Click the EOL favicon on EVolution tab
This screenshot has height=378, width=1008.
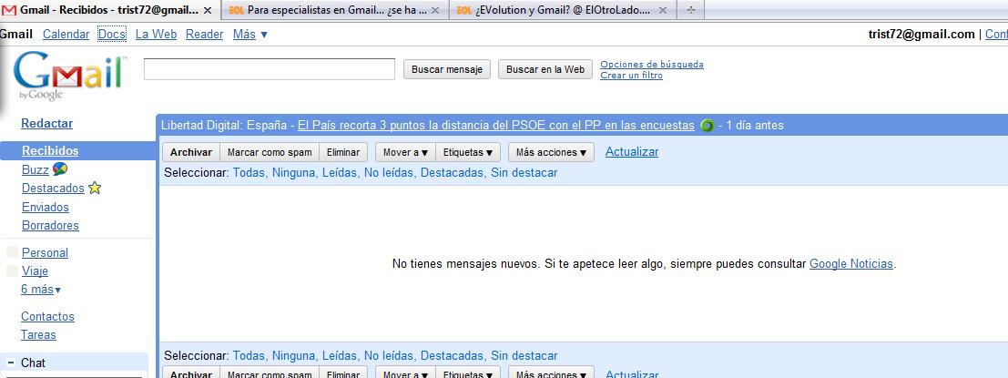coord(464,10)
